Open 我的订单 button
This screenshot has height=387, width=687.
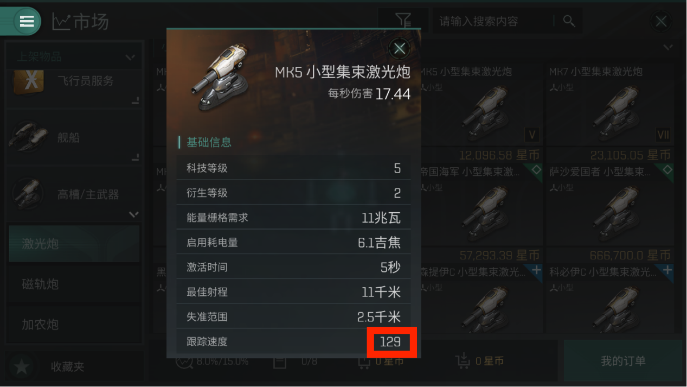pyautogui.click(x=623, y=361)
